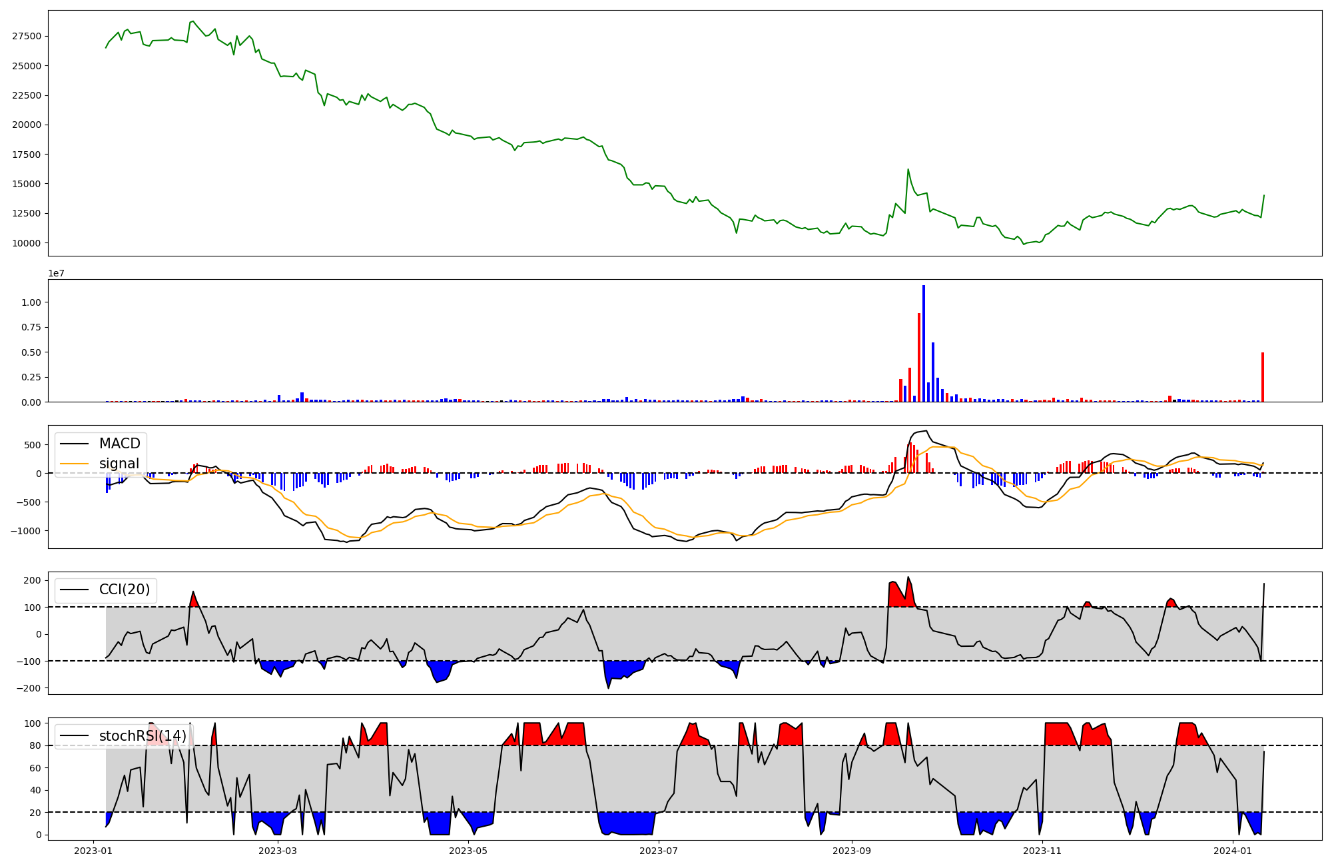Click the last red volume bar in January 2024

click(1262, 377)
